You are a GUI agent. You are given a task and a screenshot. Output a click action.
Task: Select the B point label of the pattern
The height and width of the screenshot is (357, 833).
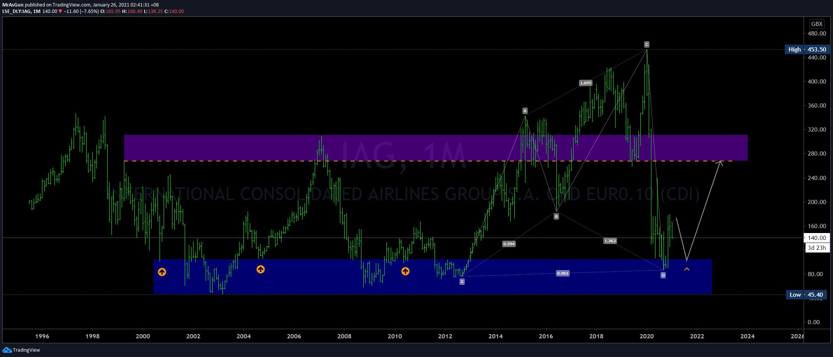pos(556,216)
